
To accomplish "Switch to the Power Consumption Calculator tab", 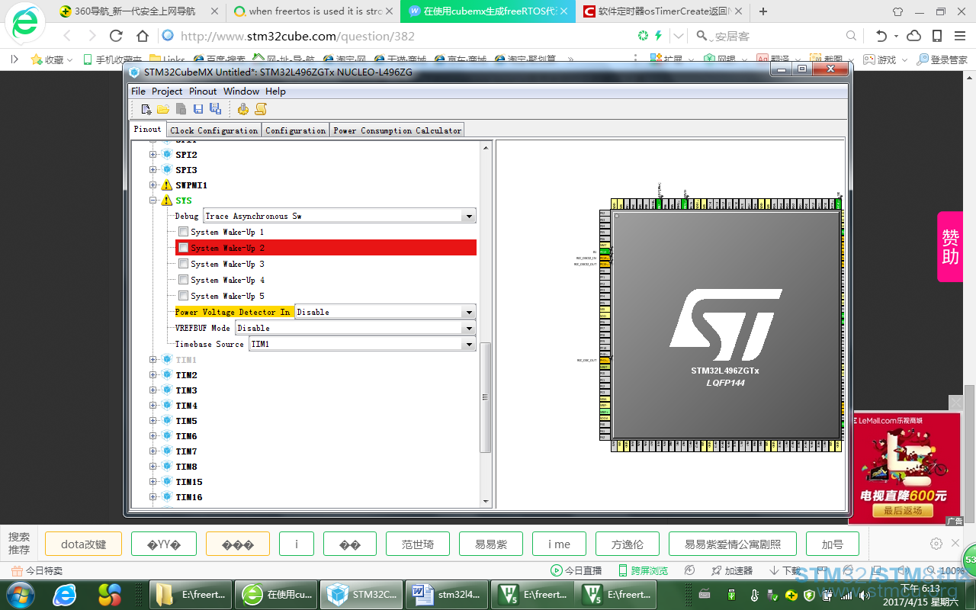I will pyautogui.click(x=397, y=130).
